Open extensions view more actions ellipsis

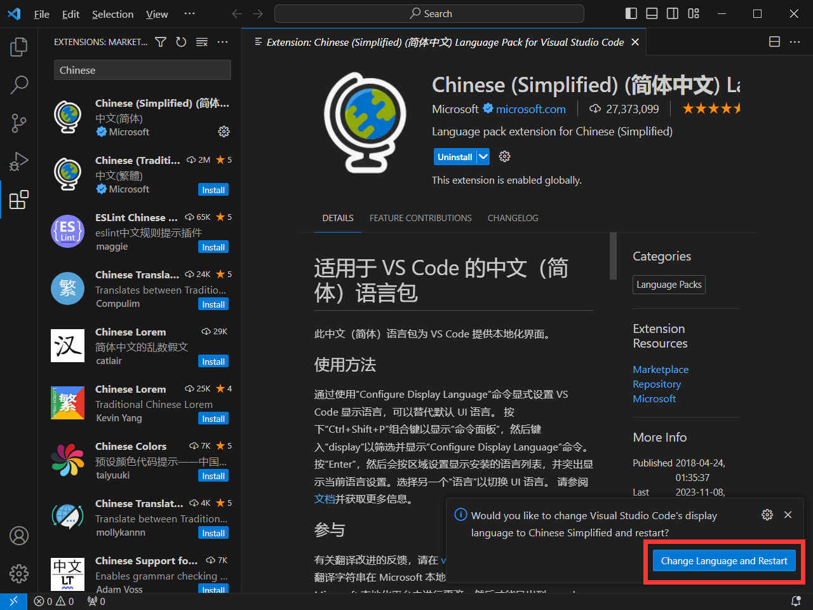222,42
